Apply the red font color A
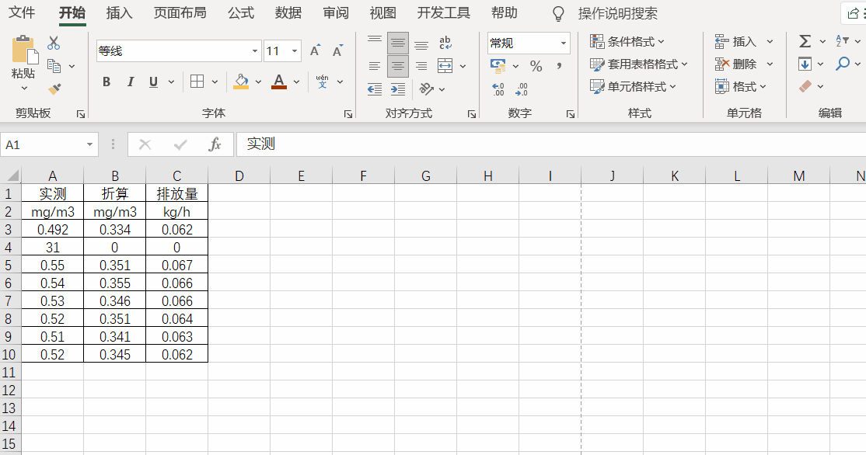866x455 pixels. click(279, 82)
